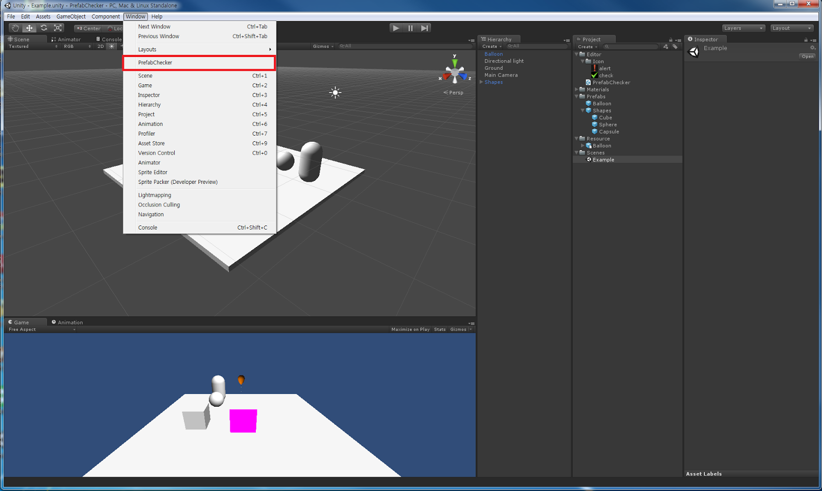This screenshot has width=822, height=491.
Task: Click the green check icon asset in Project
Action: tap(594, 75)
